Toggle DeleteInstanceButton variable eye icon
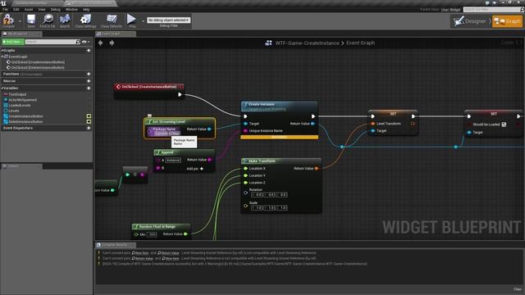The width and height of the screenshot is (525, 295). (89, 122)
